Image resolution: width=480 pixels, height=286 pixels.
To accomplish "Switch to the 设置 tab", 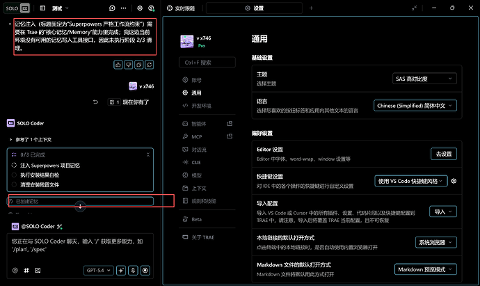I will click(x=254, y=8).
